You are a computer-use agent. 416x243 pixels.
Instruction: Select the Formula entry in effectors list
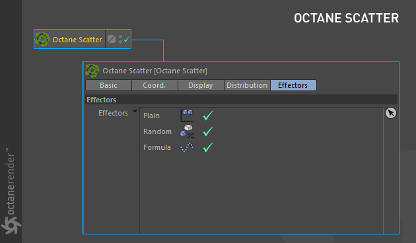point(157,147)
